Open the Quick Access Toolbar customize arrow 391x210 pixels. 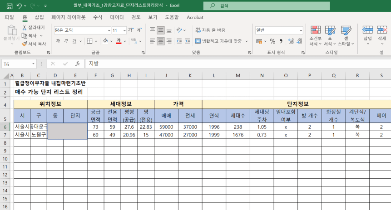coord(45,6)
